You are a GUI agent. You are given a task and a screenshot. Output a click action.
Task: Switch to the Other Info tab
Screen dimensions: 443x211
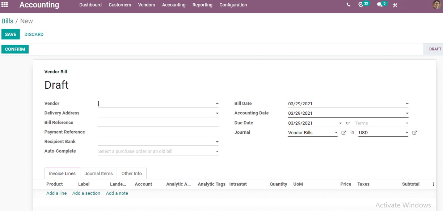coord(132,173)
